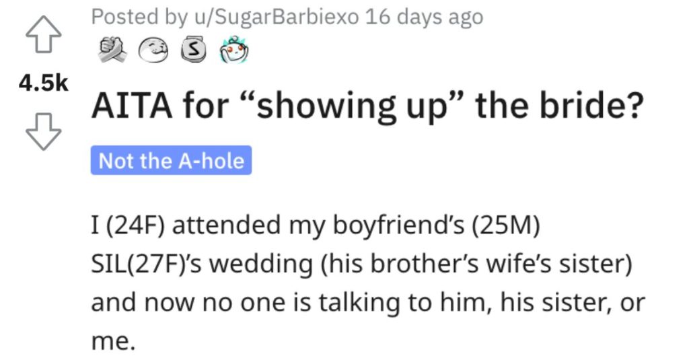This screenshot has height=360, width=689.
Task: Upvote the post with the up arrow
Action: pos(44,34)
